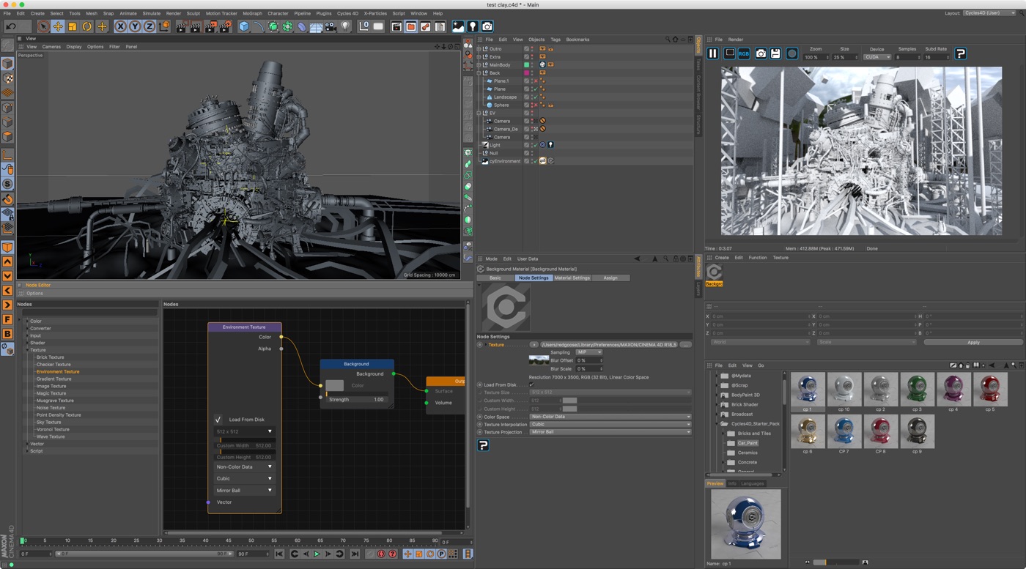Click the Blur Offset value field
The image size is (1026, 569).
tap(589, 360)
